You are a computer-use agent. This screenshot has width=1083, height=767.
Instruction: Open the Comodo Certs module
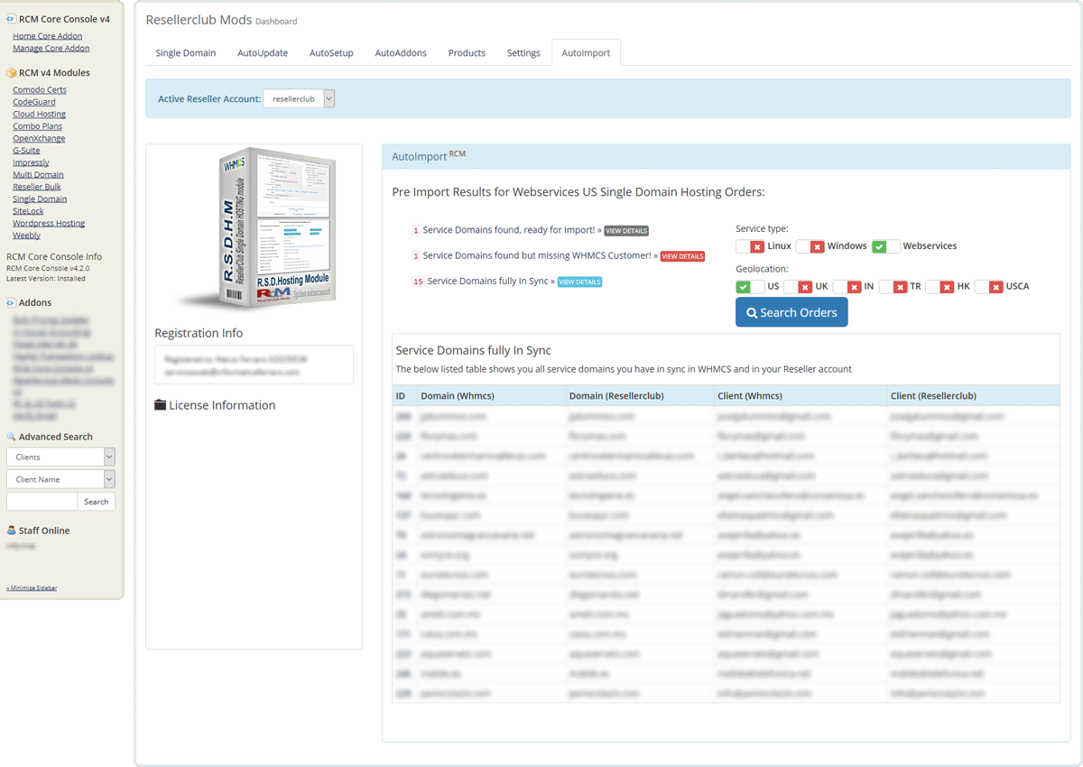point(40,89)
